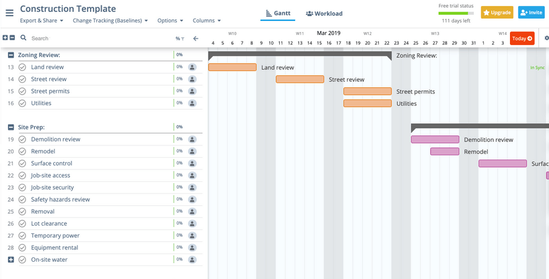Click the free trial status progress bar

pyautogui.click(x=456, y=13)
